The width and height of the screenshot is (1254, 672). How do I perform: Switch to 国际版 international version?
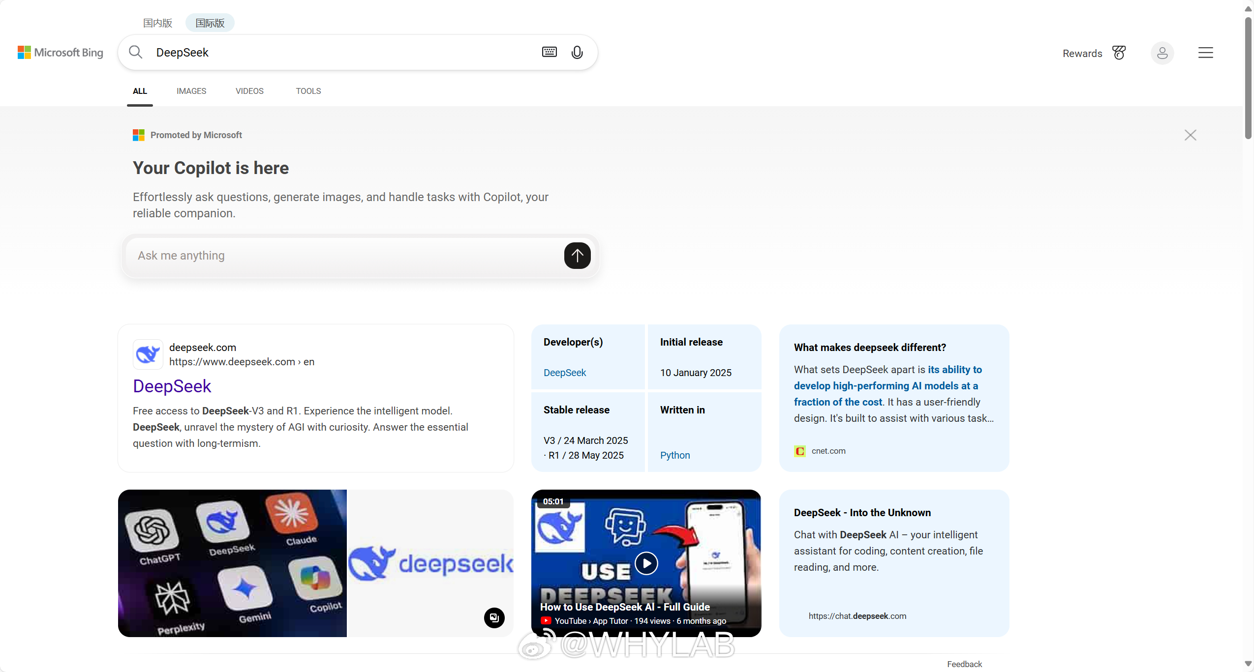[x=210, y=23]
